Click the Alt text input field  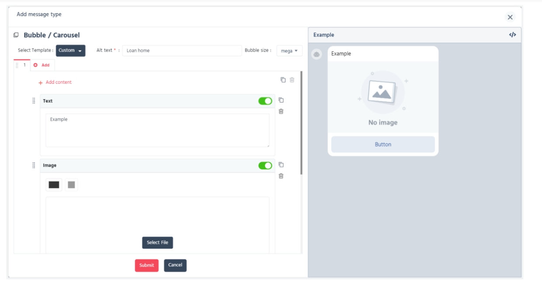(x=182, y=51)
